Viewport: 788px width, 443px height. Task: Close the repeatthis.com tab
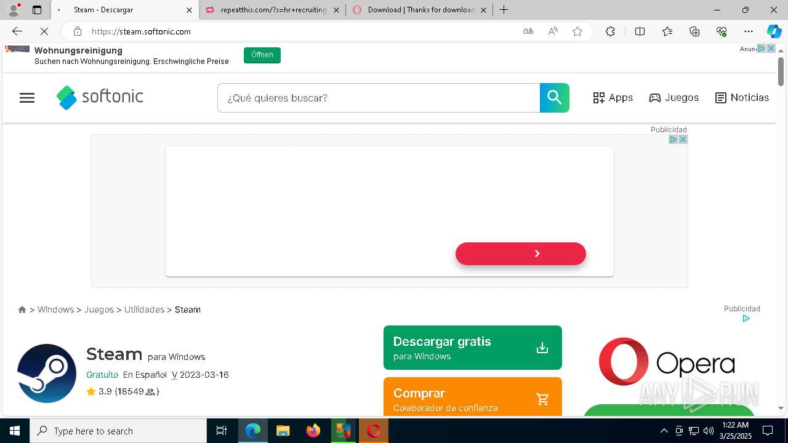pyautogui.click(x=336, y=10)
